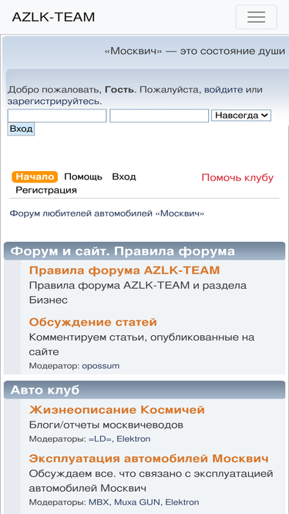This screenshot has width=289, height=514.
Task: Open the Обсуждение статей board
Action: click(93, 322)
